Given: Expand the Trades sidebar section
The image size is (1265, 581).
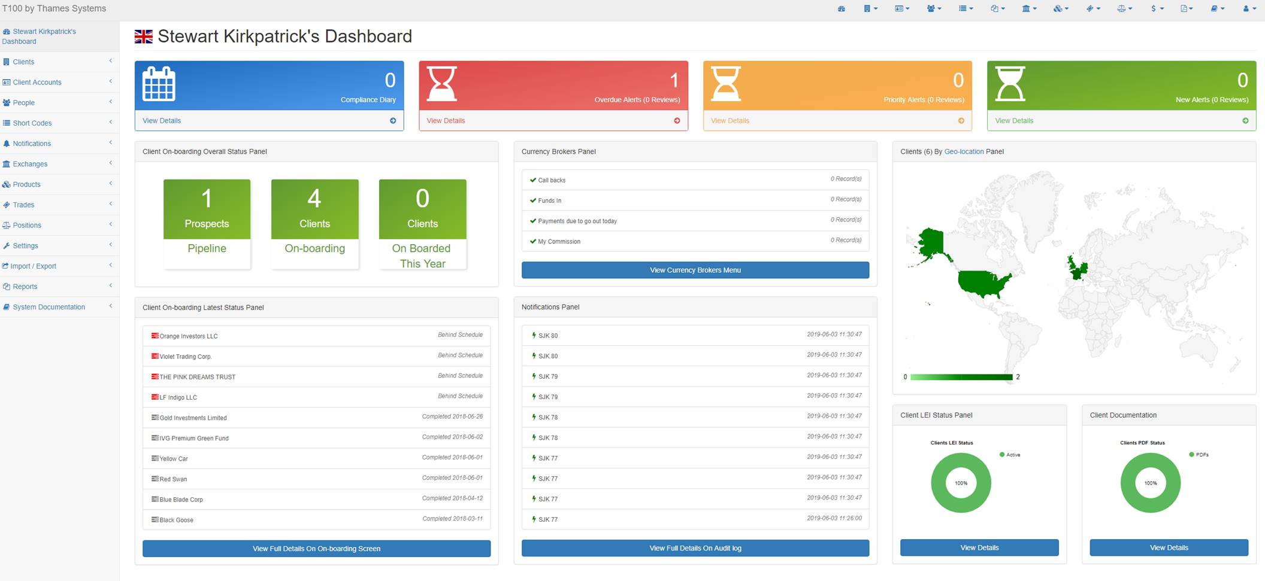Looking at the screenshot, I should (24, 205).
